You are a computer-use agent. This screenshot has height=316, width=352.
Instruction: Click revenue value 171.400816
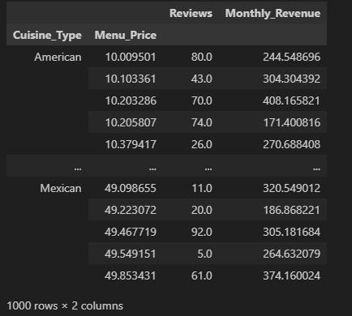pyautogui.click(x=292, y=122)
